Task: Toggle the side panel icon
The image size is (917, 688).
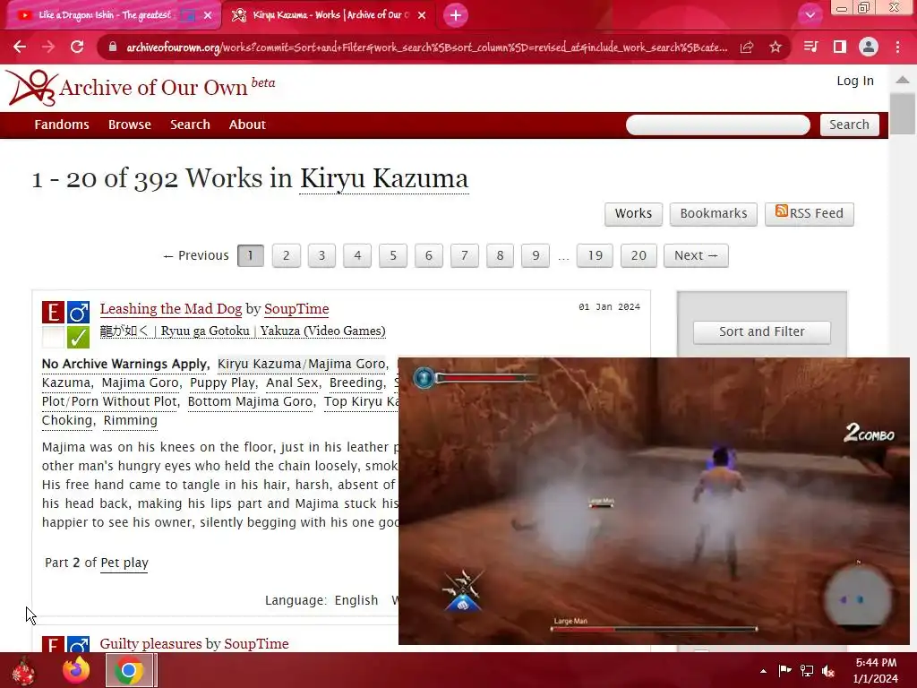Action: coord(840,47)
